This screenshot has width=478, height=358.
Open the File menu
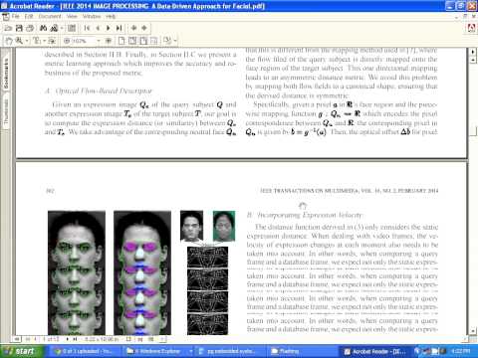15,16
